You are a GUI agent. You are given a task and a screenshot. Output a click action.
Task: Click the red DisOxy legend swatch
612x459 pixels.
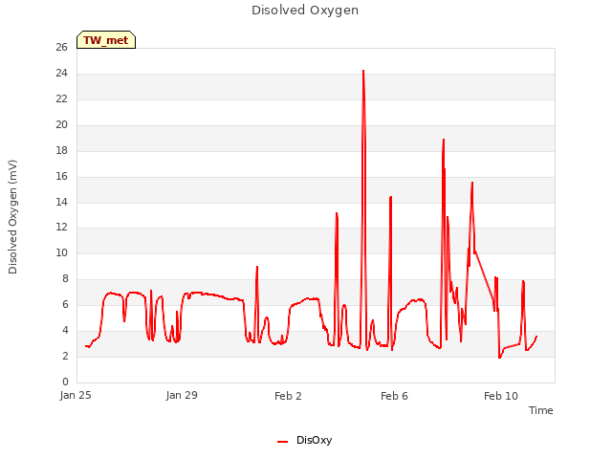283,442
